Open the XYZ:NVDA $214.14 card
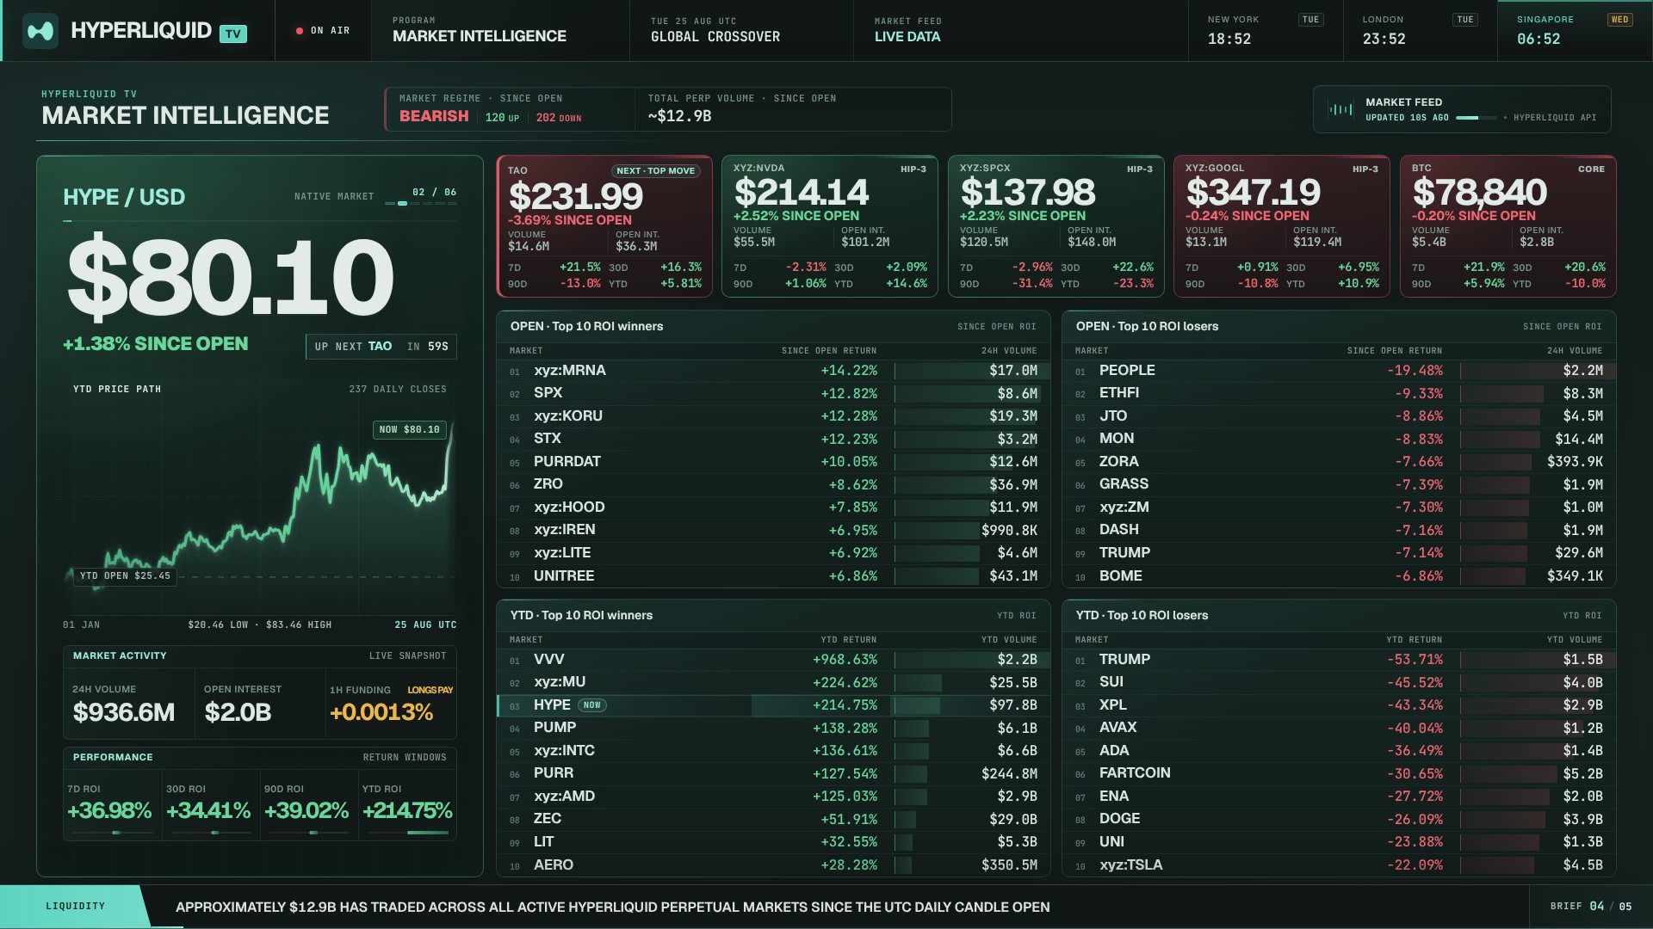 830,226
